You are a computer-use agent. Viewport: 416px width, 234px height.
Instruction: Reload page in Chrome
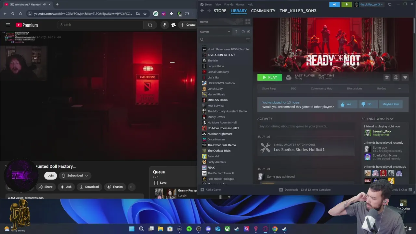coord(13,14)
